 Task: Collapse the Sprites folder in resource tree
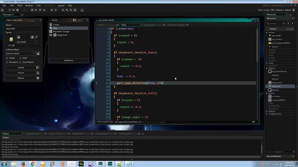pos(267,32)
